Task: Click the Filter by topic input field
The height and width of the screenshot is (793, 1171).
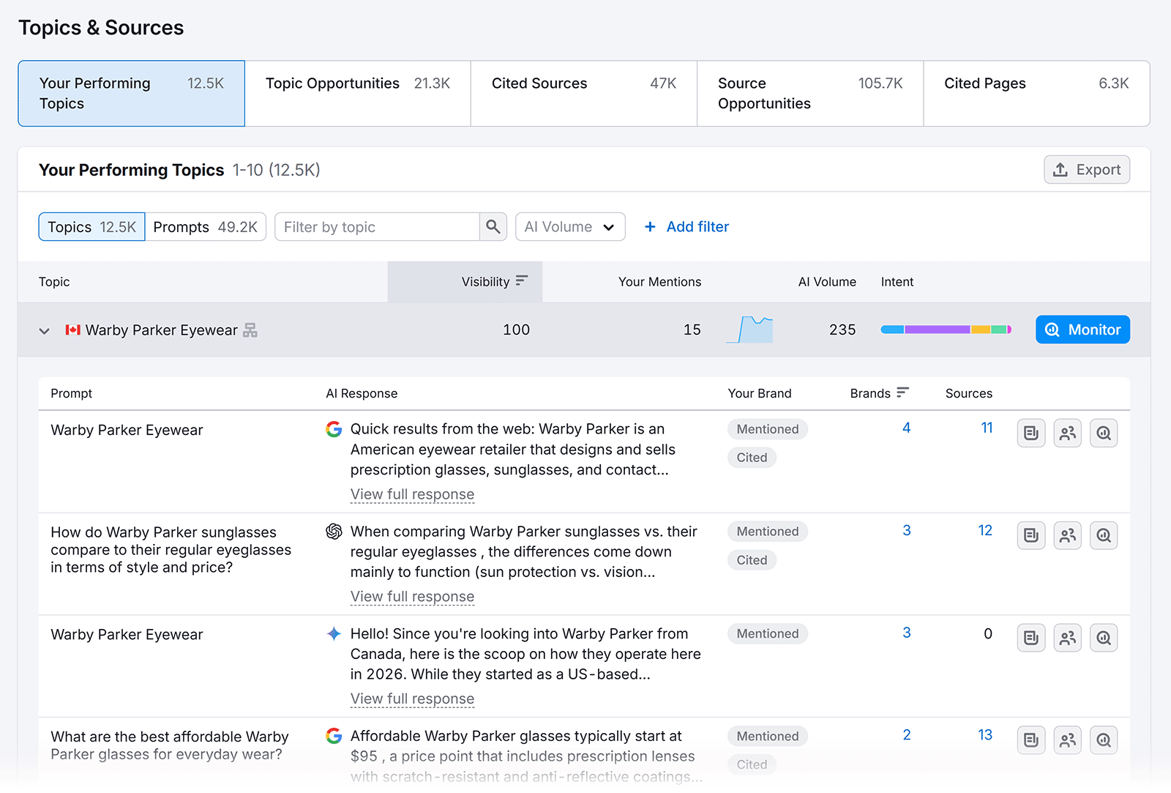Action: 378,227
